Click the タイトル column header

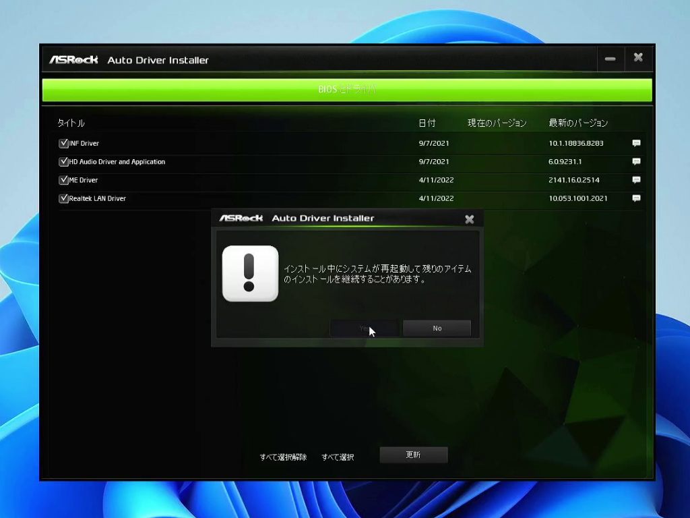pyautogui.click(x=71, y=123)
